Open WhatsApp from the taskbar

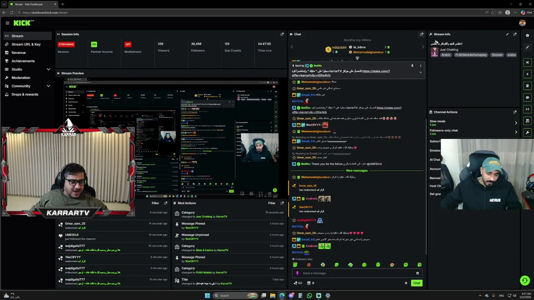(309, 296)
